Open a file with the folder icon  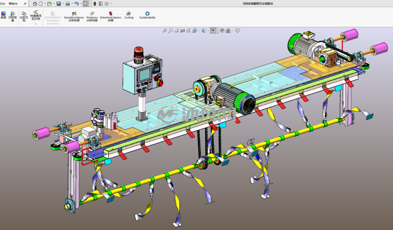coord(49,3)
